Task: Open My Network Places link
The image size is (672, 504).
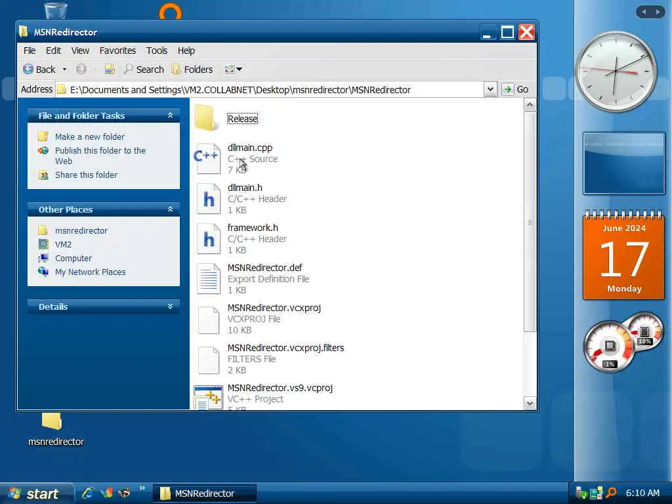Action: 90,272
